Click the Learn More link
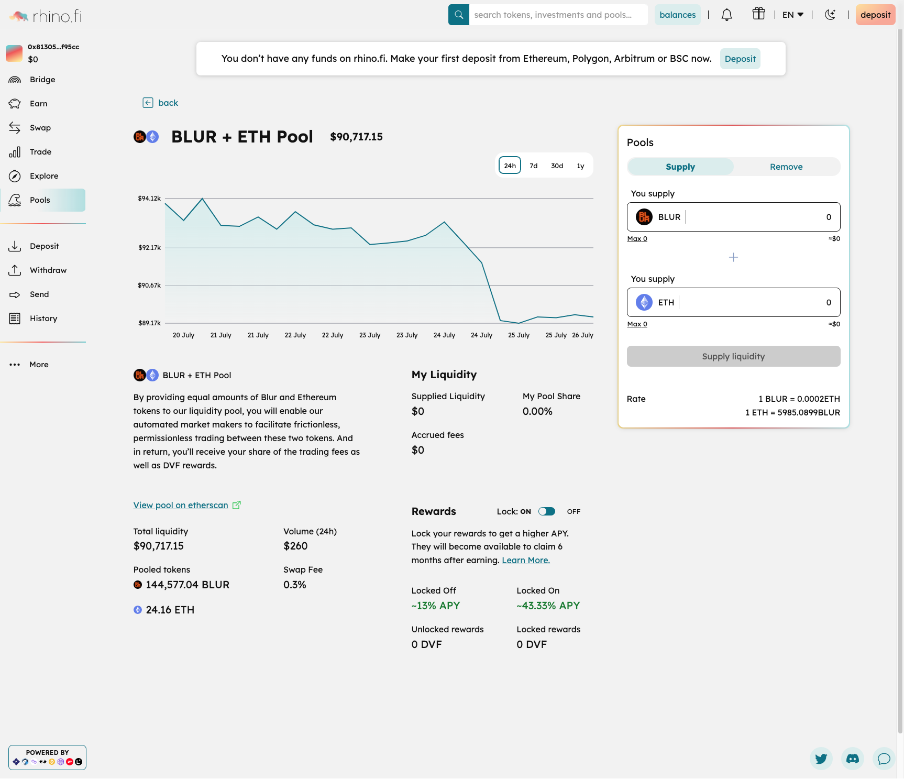904x779 pixels. coord(526,560)
